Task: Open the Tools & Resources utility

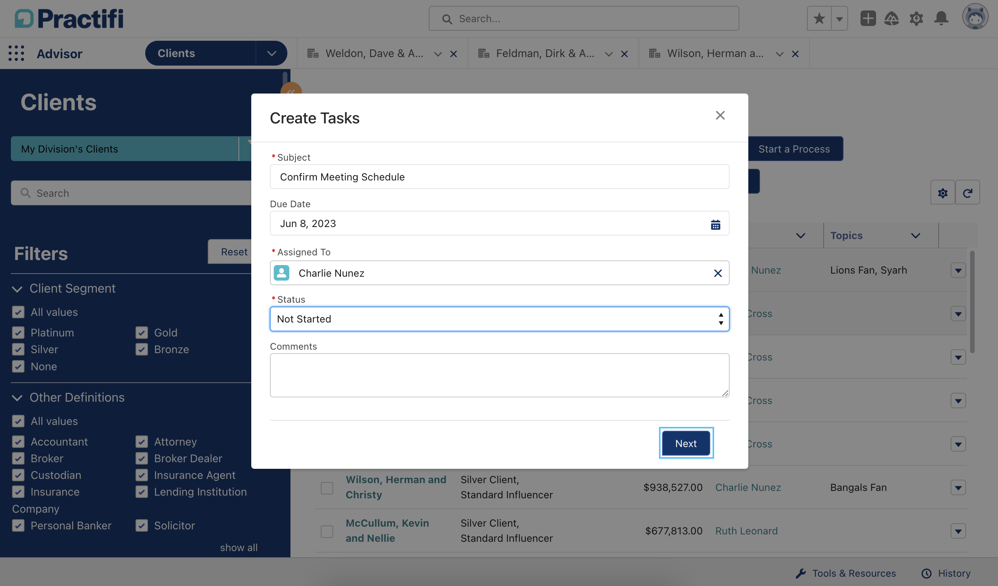Action: coord(845,573)
